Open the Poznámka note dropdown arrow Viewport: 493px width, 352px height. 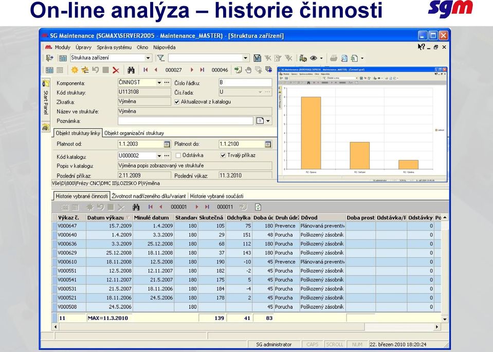pos(268,120)
